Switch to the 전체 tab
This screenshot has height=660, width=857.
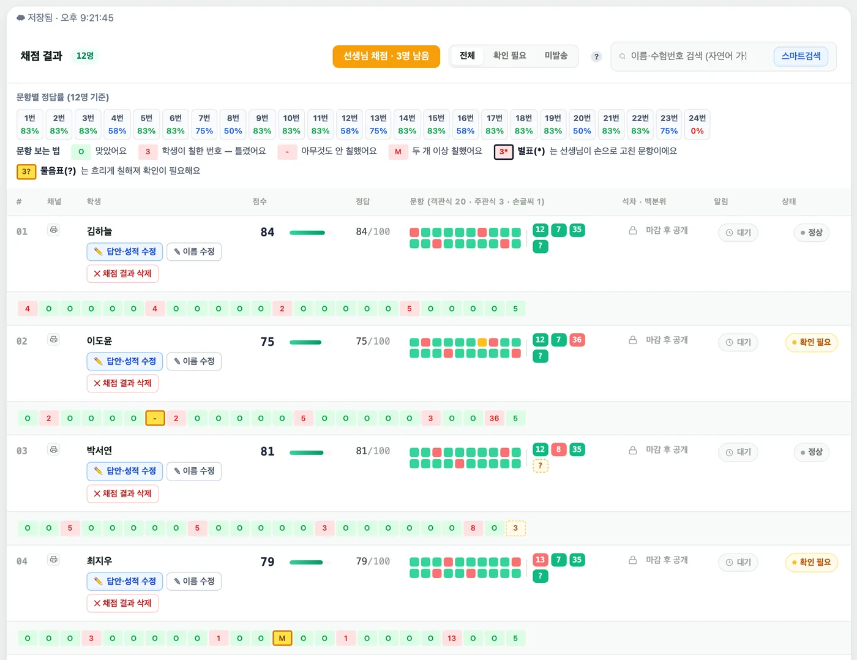(x=467, y=56)
